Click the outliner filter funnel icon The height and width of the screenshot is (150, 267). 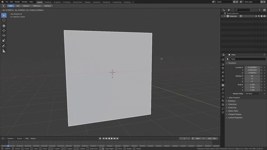(259, 10)
